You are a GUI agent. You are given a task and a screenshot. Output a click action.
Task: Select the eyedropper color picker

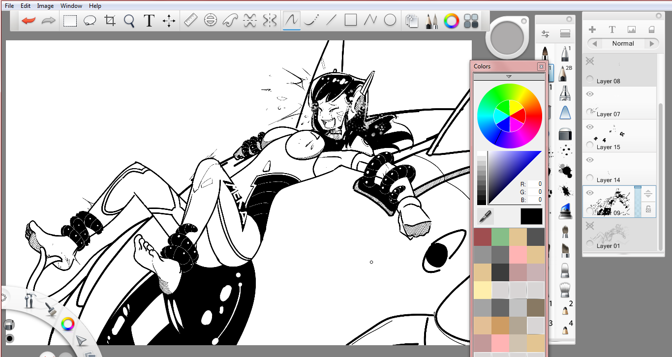pos(485,216)
